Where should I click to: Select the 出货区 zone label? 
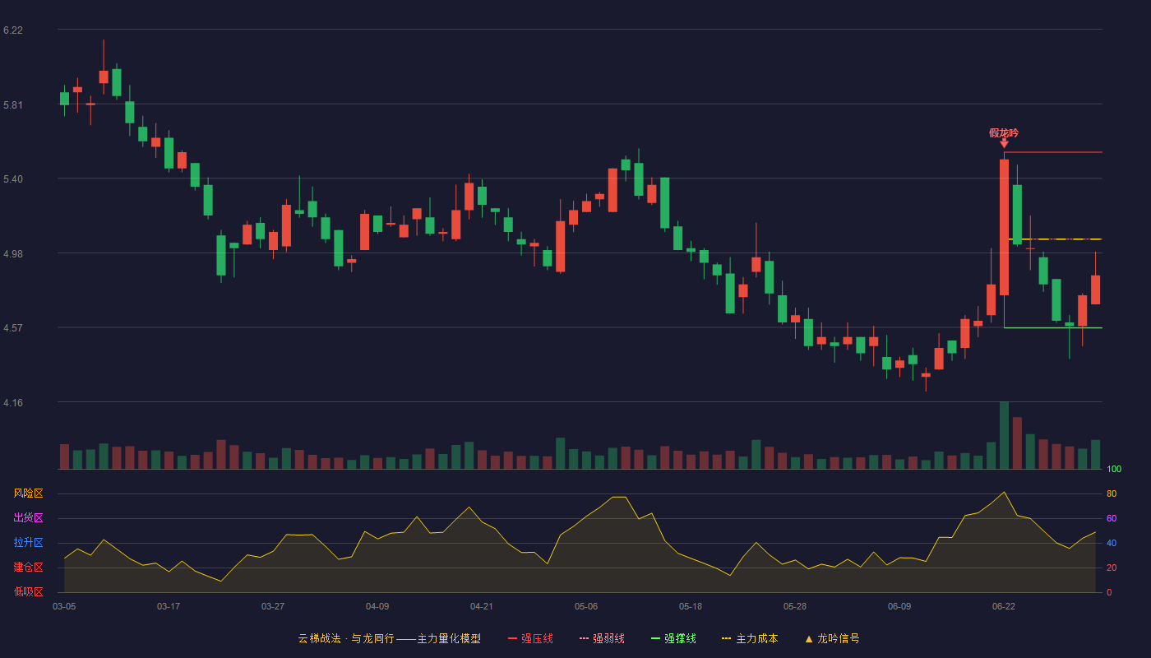point(28,517)
